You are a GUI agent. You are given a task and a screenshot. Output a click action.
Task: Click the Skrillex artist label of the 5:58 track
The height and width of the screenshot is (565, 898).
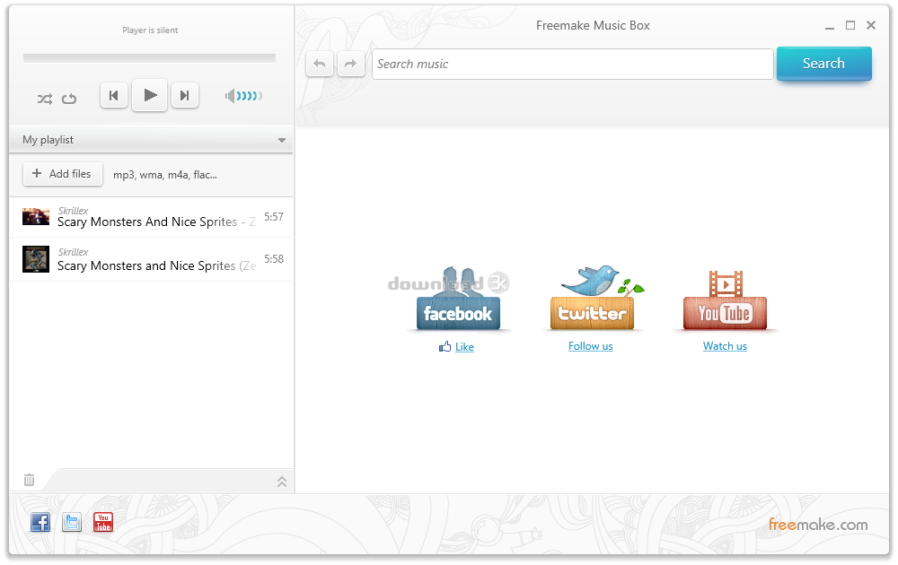(73, 252)
